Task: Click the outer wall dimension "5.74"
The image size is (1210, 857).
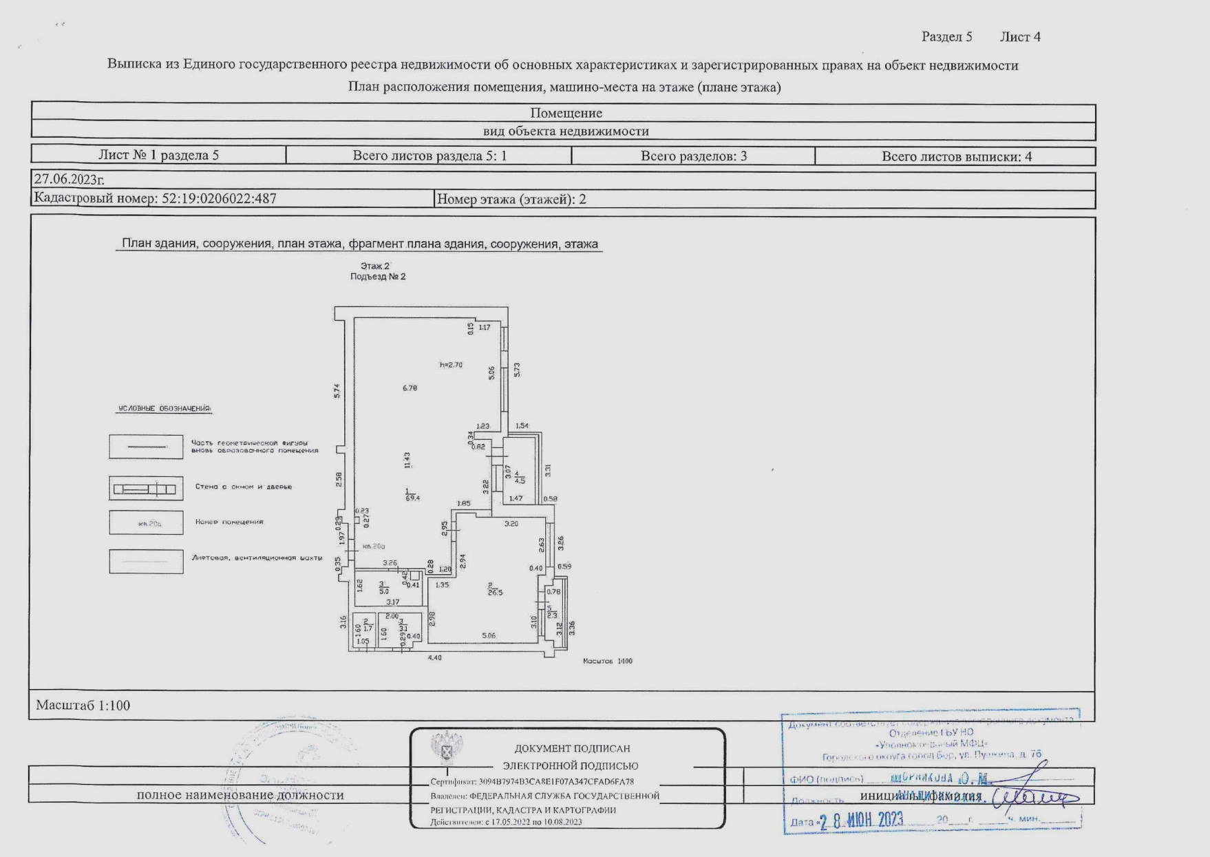Action: click(x=337, y=391)
